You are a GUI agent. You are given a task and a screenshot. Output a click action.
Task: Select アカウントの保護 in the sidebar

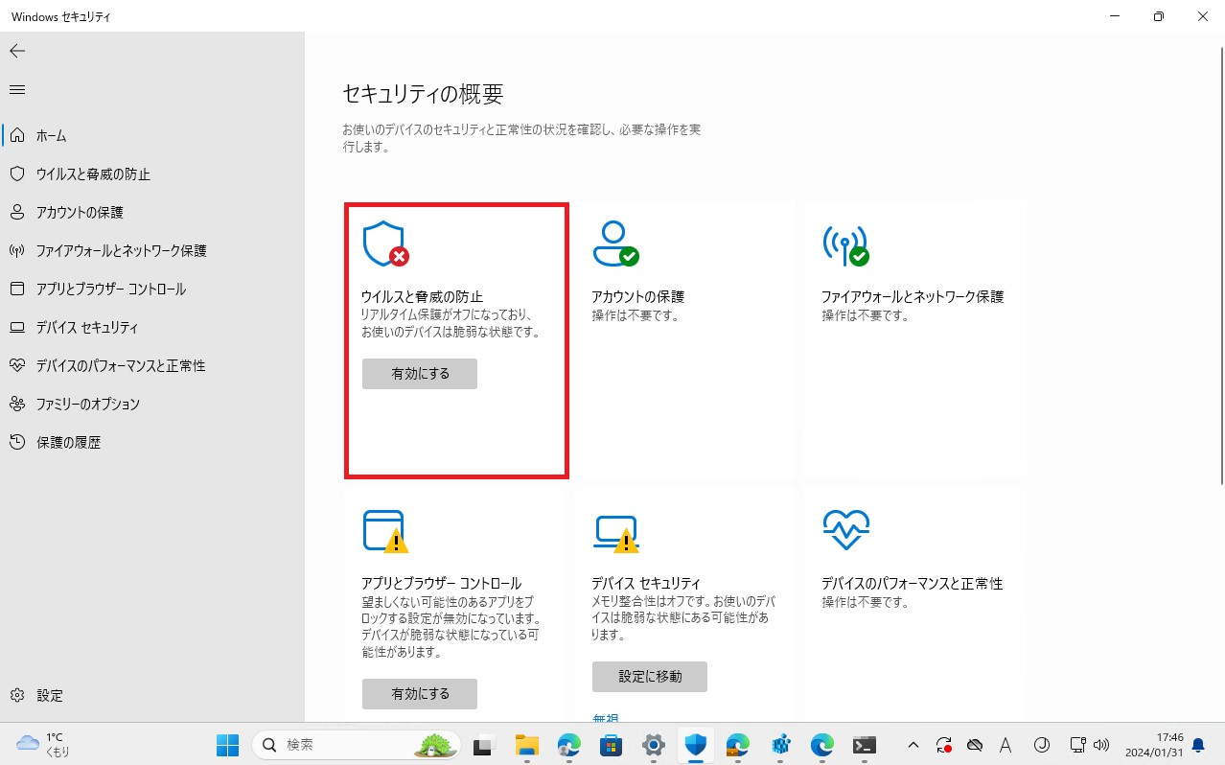point(152,212)
